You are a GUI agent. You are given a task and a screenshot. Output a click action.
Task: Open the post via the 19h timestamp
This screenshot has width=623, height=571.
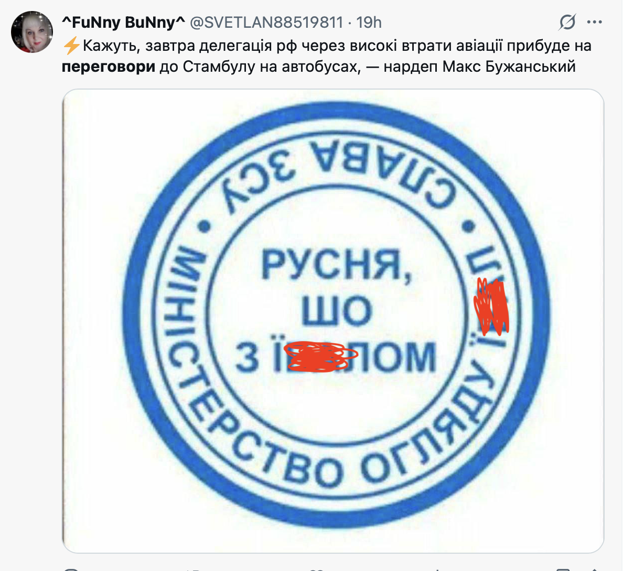369,23
